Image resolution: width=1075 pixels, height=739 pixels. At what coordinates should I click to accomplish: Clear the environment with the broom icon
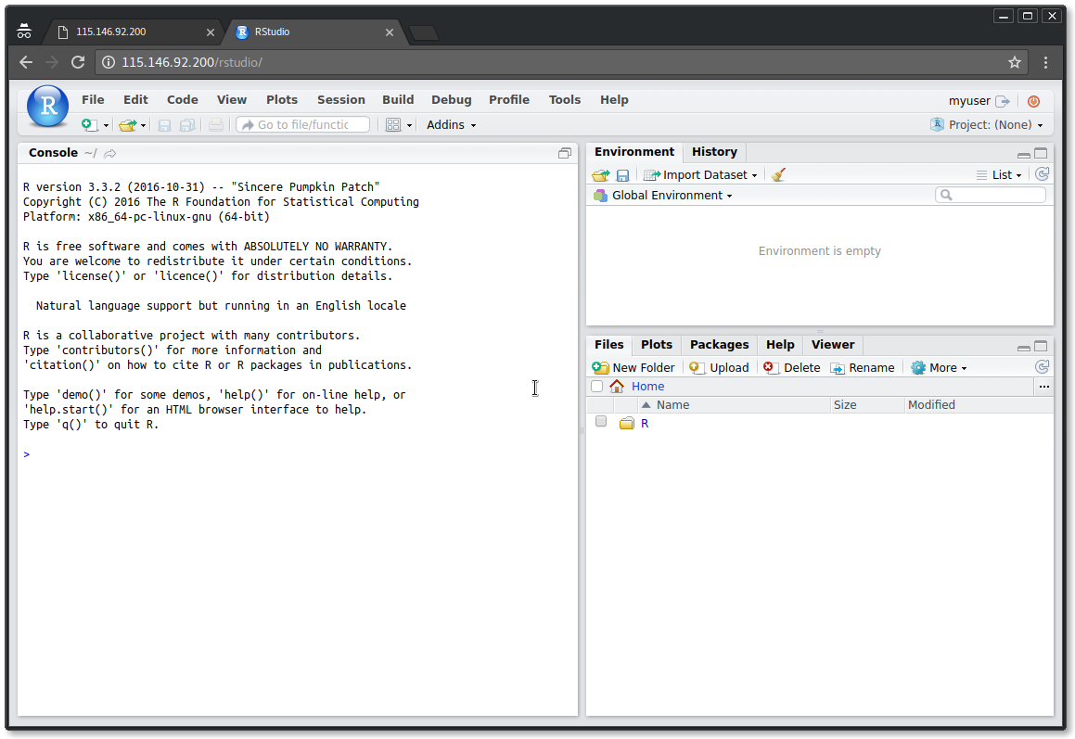[777, 174]
